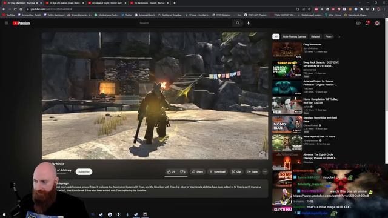
Task: Open the Mono Blue video thumbnail
Action: [x=287, y=124]
